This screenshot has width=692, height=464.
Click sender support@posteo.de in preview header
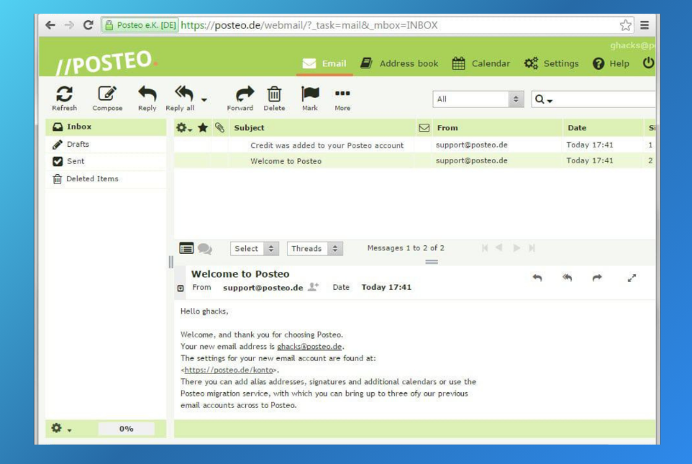pyautogui.click(x=263, y=288)
